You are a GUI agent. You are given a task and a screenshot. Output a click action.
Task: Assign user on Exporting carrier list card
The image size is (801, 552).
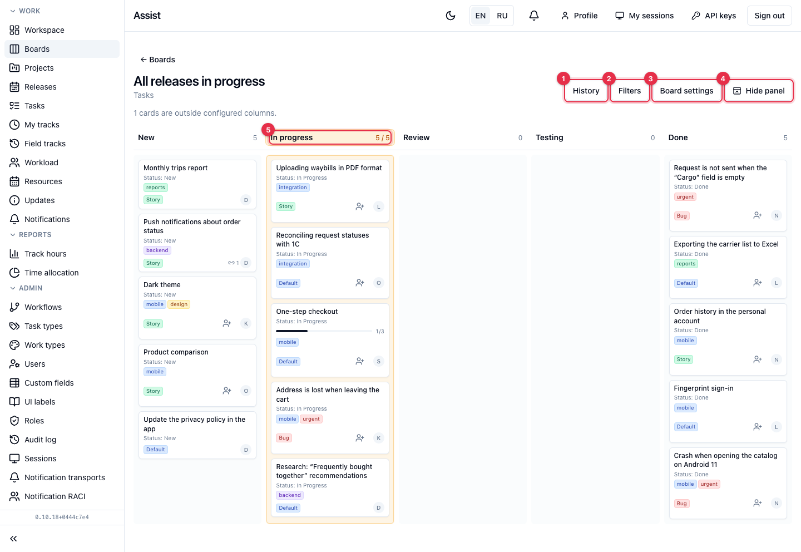[x=758, y=283]
